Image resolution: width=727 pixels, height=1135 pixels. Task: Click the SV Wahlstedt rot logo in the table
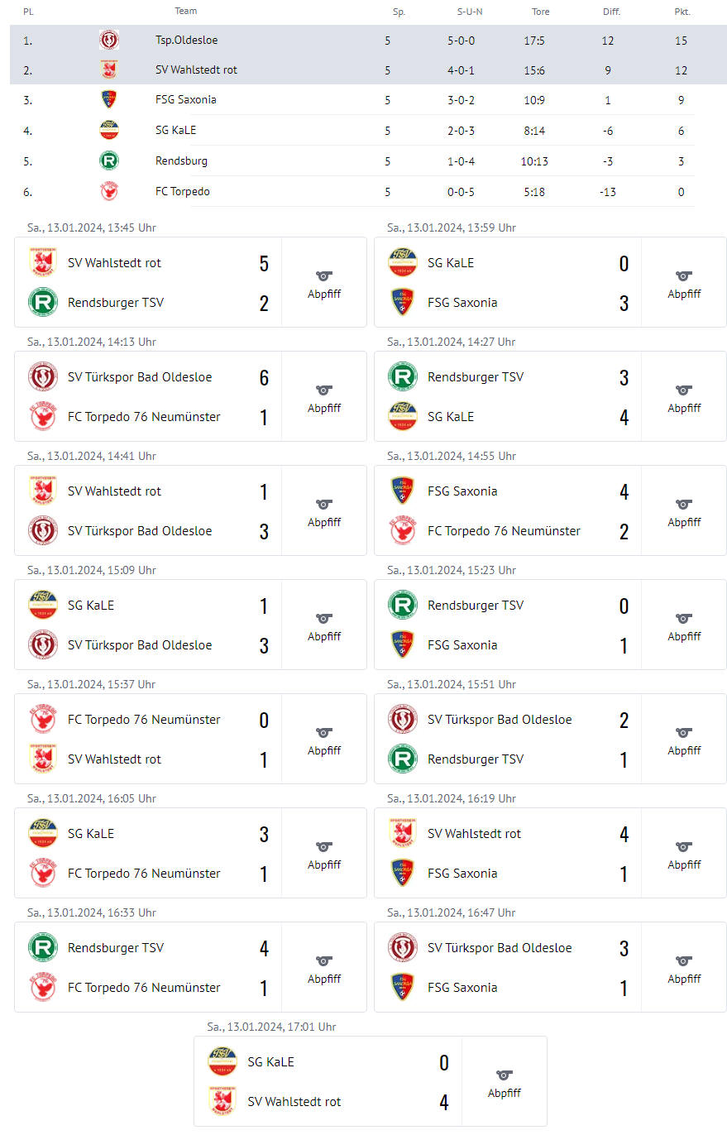pyautogui.click(x=108, y=69)
